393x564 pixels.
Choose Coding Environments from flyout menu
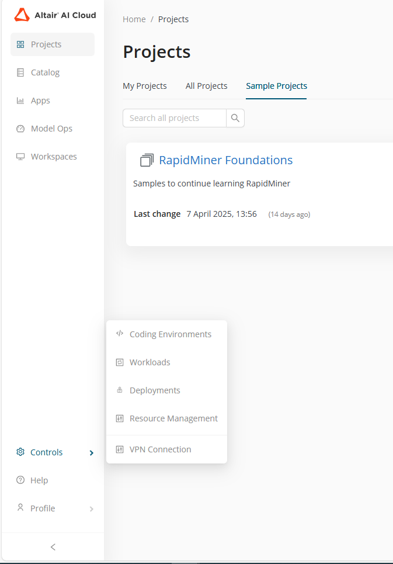tap(166, 334)
